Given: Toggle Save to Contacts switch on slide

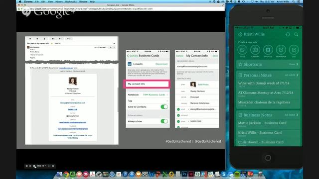Looking at the screenshot, I should (164, 107).
